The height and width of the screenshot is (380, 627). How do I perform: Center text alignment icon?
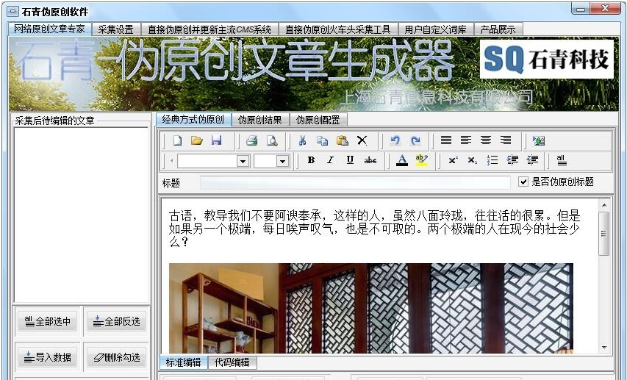click(486, 140)
